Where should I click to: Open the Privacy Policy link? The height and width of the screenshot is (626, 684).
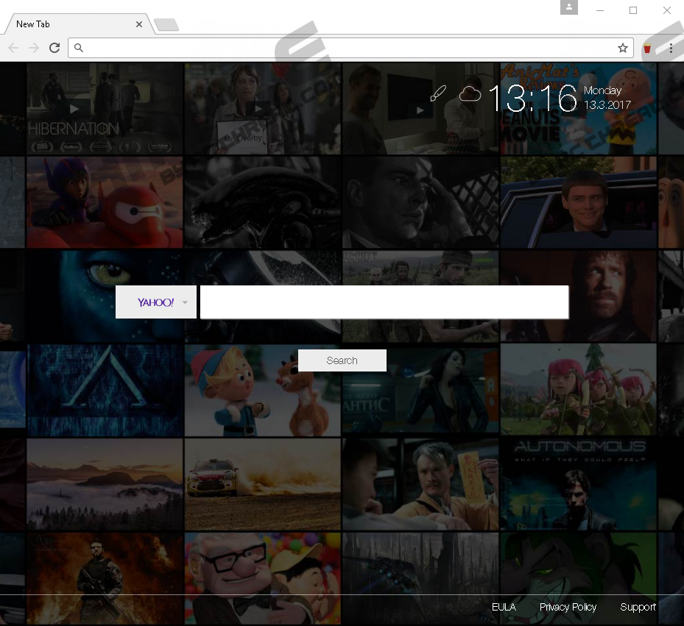coord(568,607)
